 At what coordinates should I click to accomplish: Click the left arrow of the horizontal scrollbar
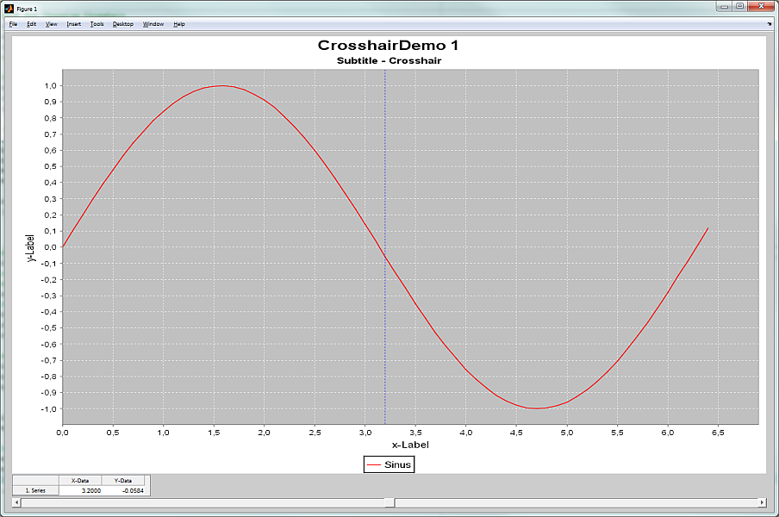pos(16,502)
